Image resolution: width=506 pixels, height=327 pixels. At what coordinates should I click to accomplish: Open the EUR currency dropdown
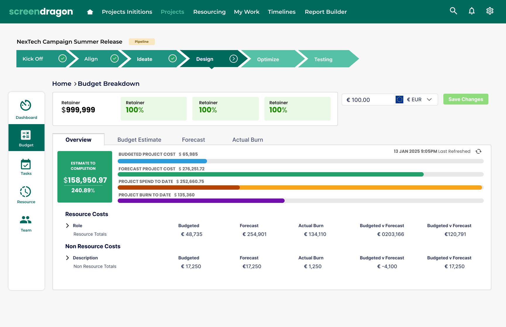coord(429,100)
